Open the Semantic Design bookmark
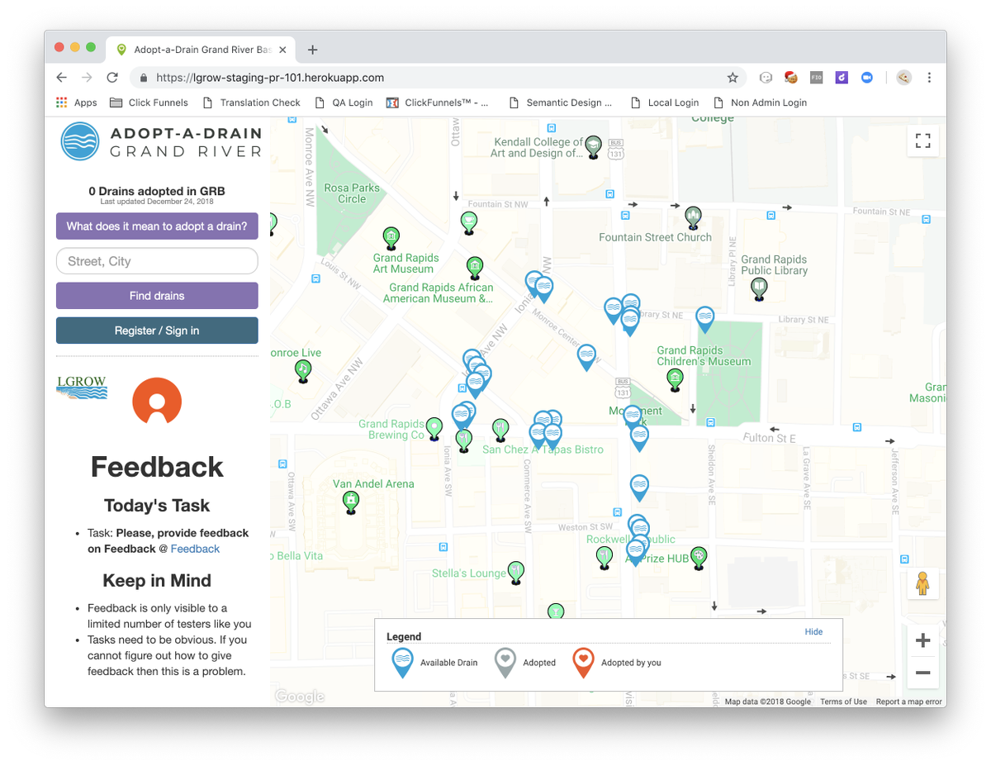The image size is (991, 766). (x=561, y=102)
